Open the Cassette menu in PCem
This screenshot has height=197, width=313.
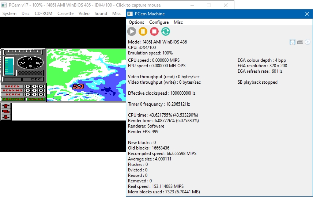(x=65, y=14)
